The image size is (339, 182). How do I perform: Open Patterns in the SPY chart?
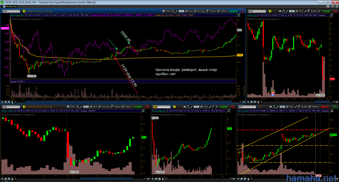pos(314,107)
